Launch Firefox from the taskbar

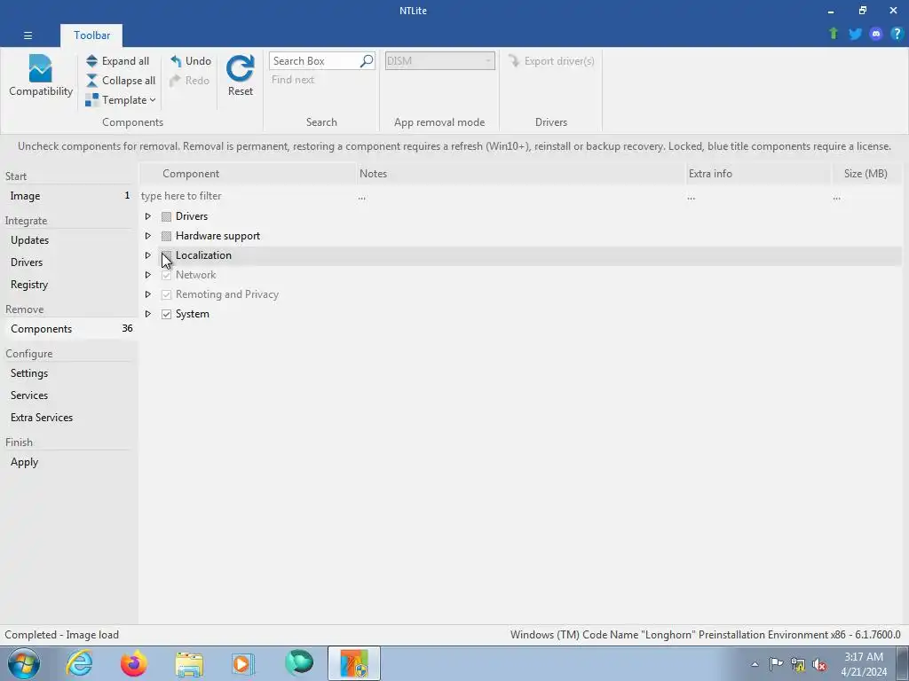click(x=134, y=663)
